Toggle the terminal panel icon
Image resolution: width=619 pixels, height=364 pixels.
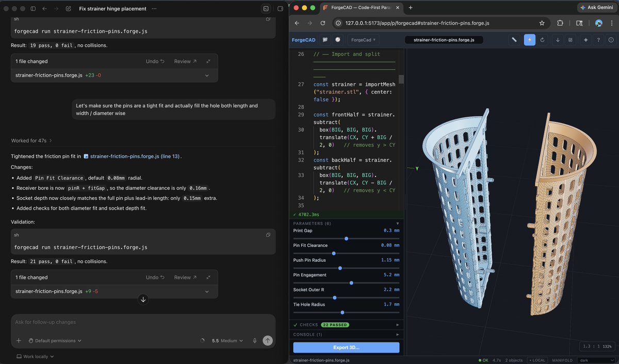pos(266,9)
